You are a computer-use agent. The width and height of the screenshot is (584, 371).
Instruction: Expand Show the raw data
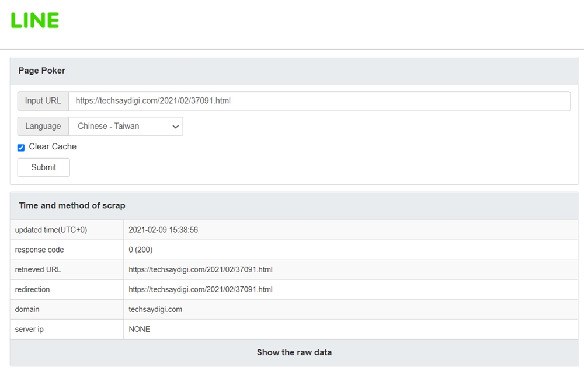coord(294,352)
